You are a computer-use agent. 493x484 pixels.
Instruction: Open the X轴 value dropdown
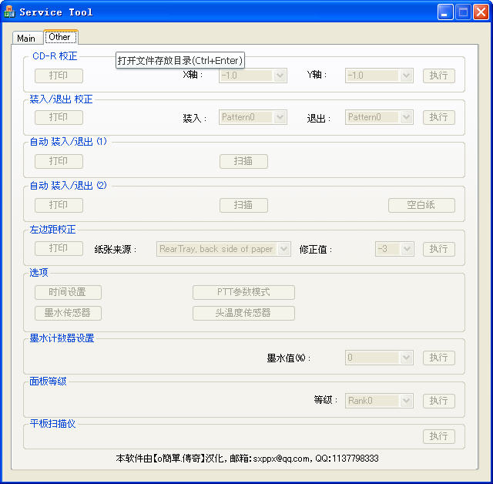tap(280, 76)
